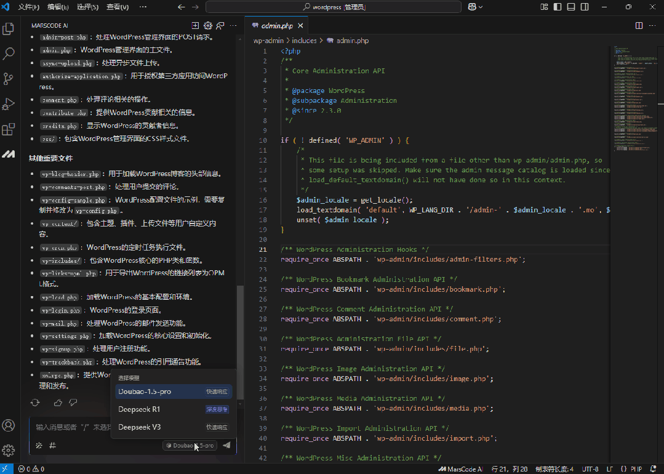Click the VS Code logo in title bar
The height and width of the screenshot is (474, 664).
coord(6,7)
